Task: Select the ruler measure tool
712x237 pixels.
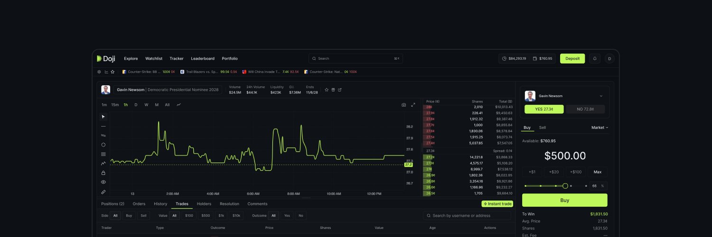Action: [103, 191]
